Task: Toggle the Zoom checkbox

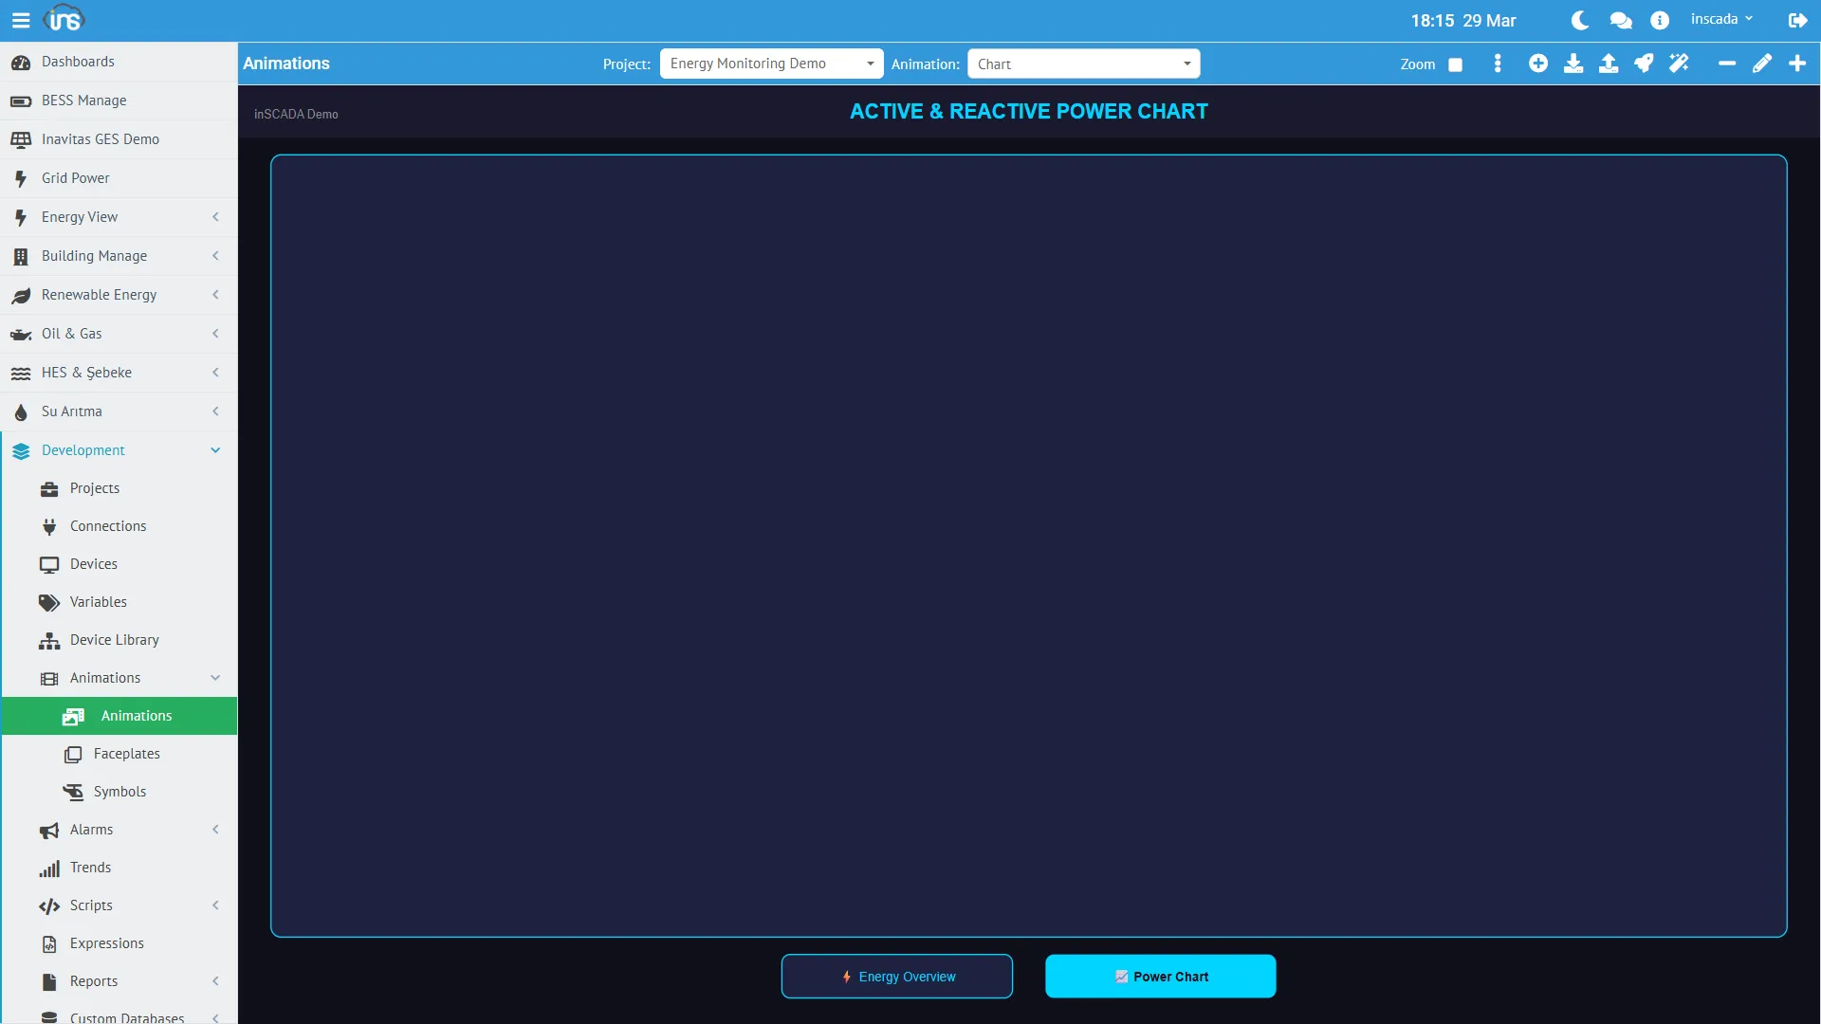Action: (x=1455, y=64)
